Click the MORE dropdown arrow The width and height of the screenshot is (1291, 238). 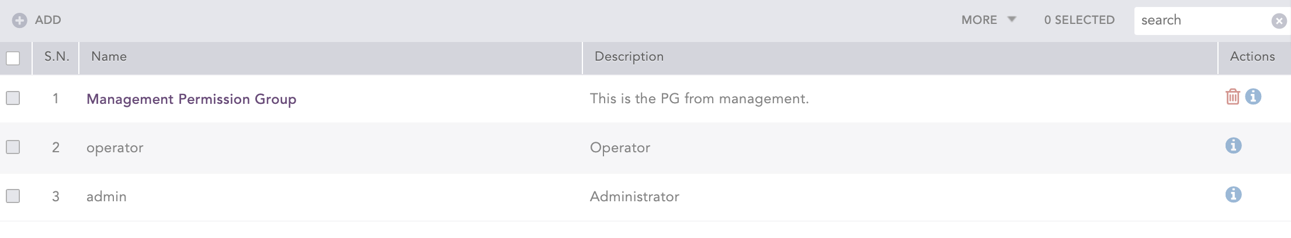[1012, 19]
